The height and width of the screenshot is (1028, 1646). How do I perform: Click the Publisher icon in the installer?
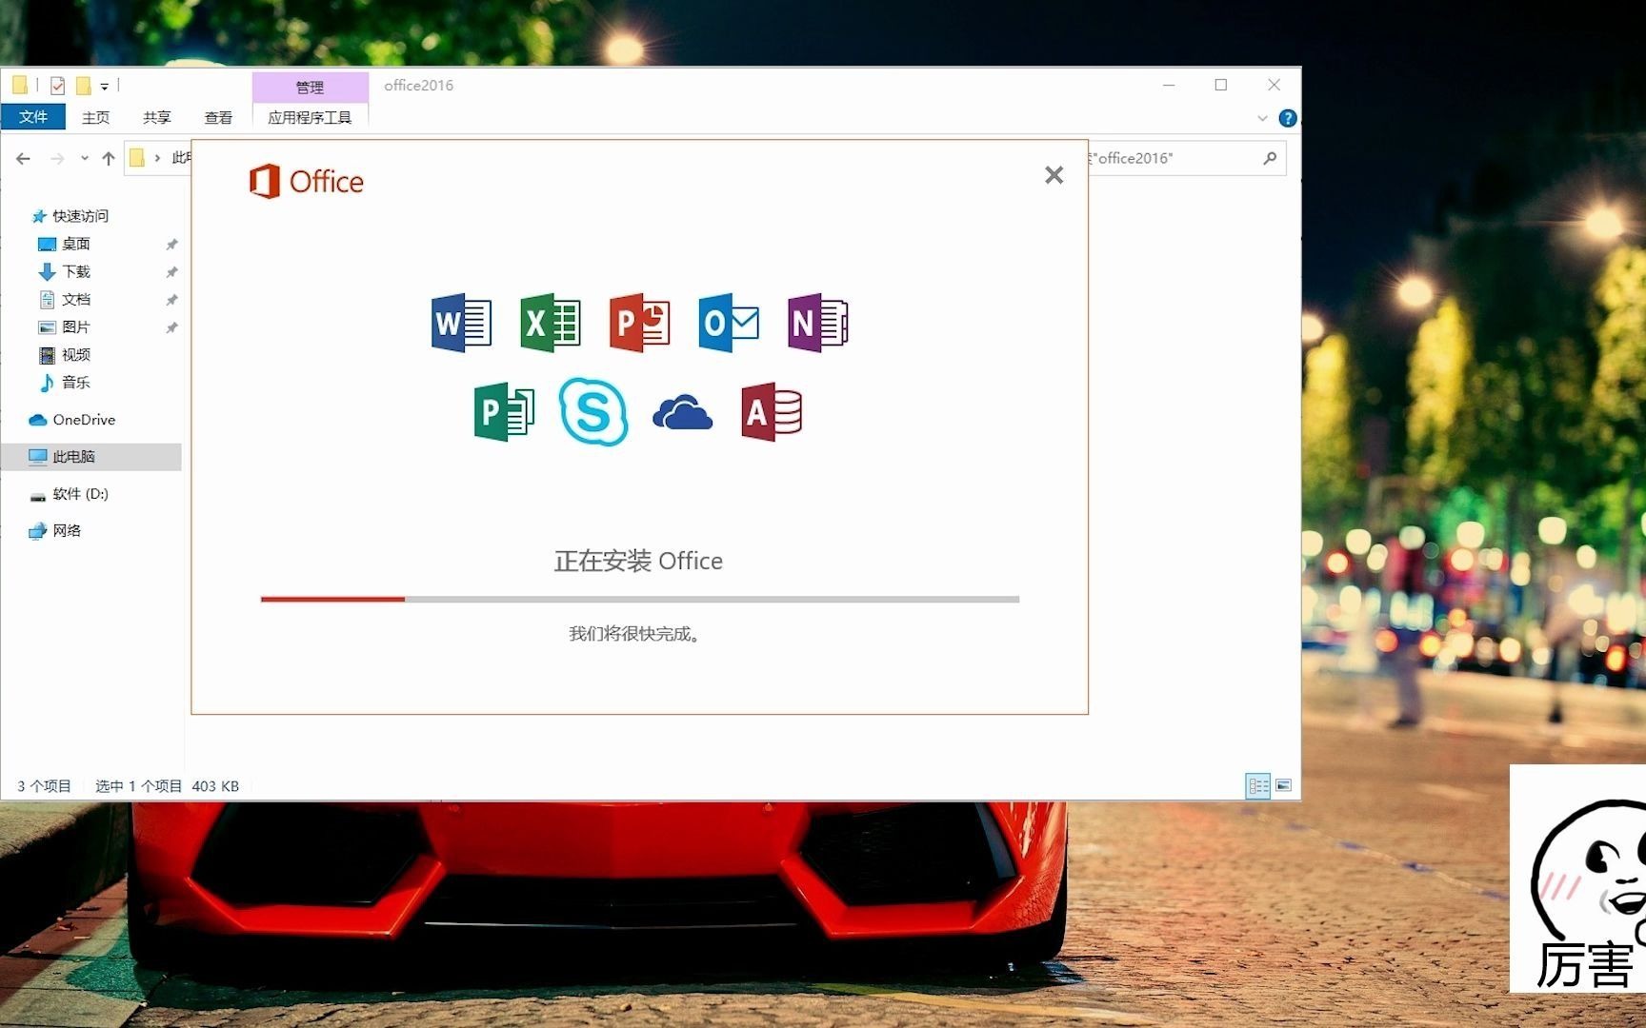tap(504, 412)
